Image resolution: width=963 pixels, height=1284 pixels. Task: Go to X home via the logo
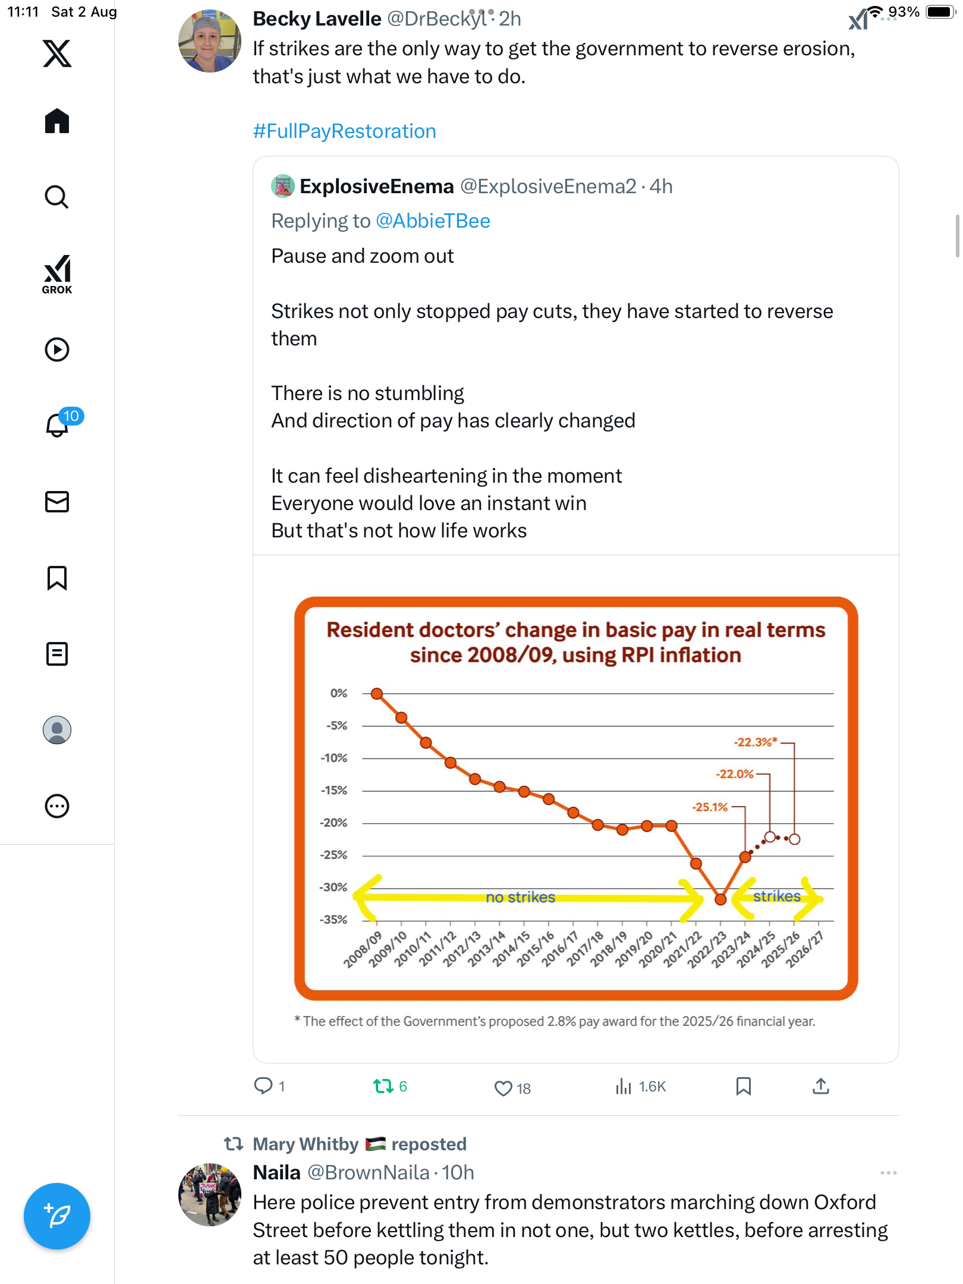[57, 53]
